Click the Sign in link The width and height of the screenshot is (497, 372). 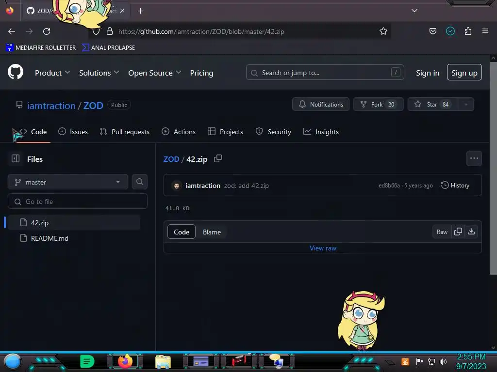tap(427, 73)
